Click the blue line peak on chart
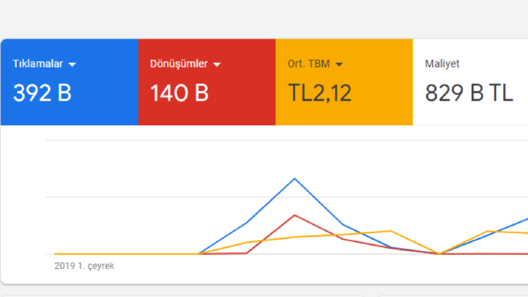 click(295, 178)
